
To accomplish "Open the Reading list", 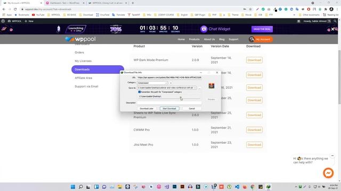I will coord(331,15).
